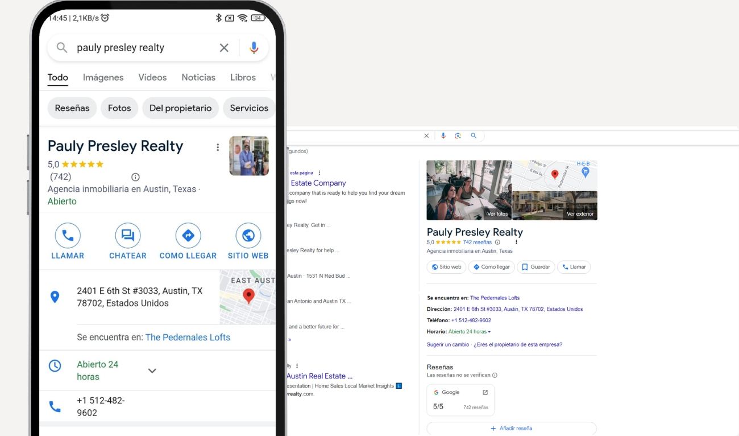Viewport: 739px width, 436px height.
Task: Tap '(742)' review count on phone
Action: coord(61,177)
